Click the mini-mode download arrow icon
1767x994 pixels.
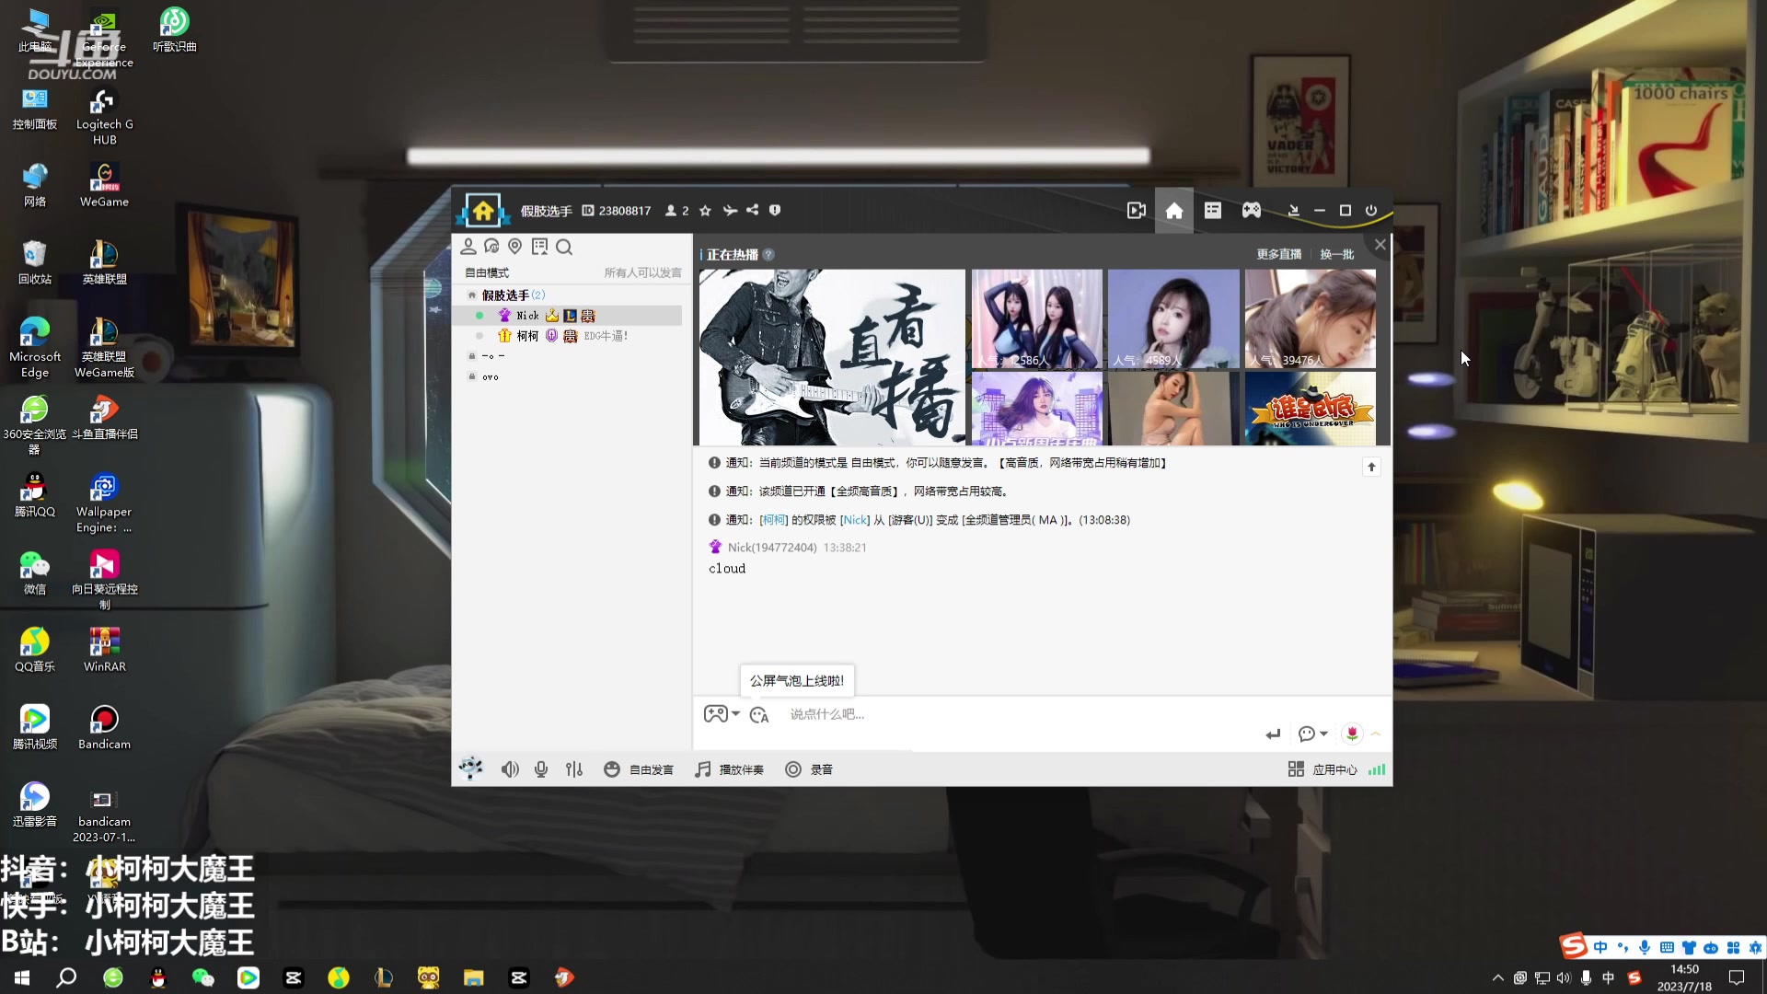[1293, 211]
